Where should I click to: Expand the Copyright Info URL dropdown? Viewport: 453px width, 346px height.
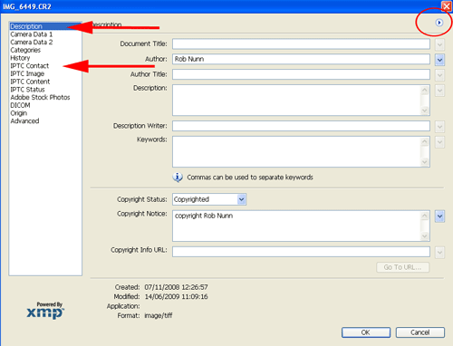tap(439, 253)
